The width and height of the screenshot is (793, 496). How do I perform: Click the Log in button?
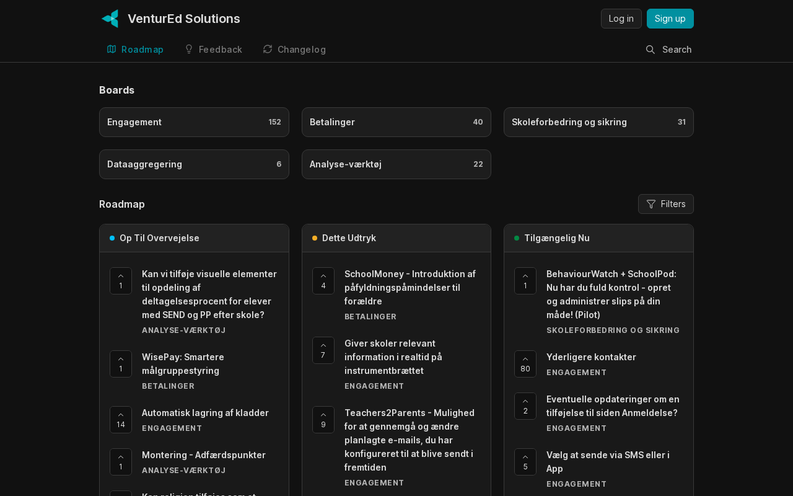point(621,19)
